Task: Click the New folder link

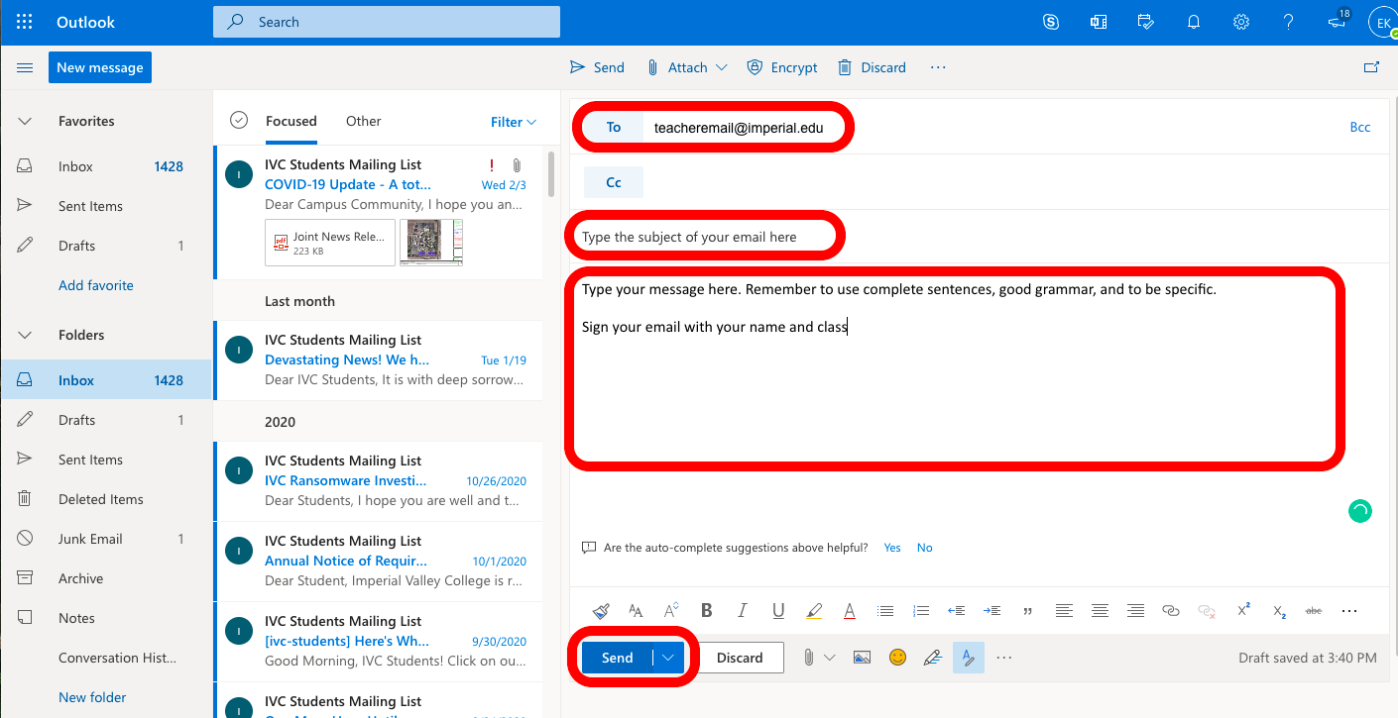Action: (93, 697)
